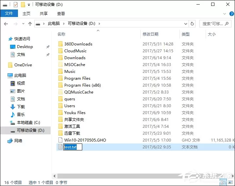235x186 pixels.
Task: Click the Properties quick access icon
Action: [16, 5]
